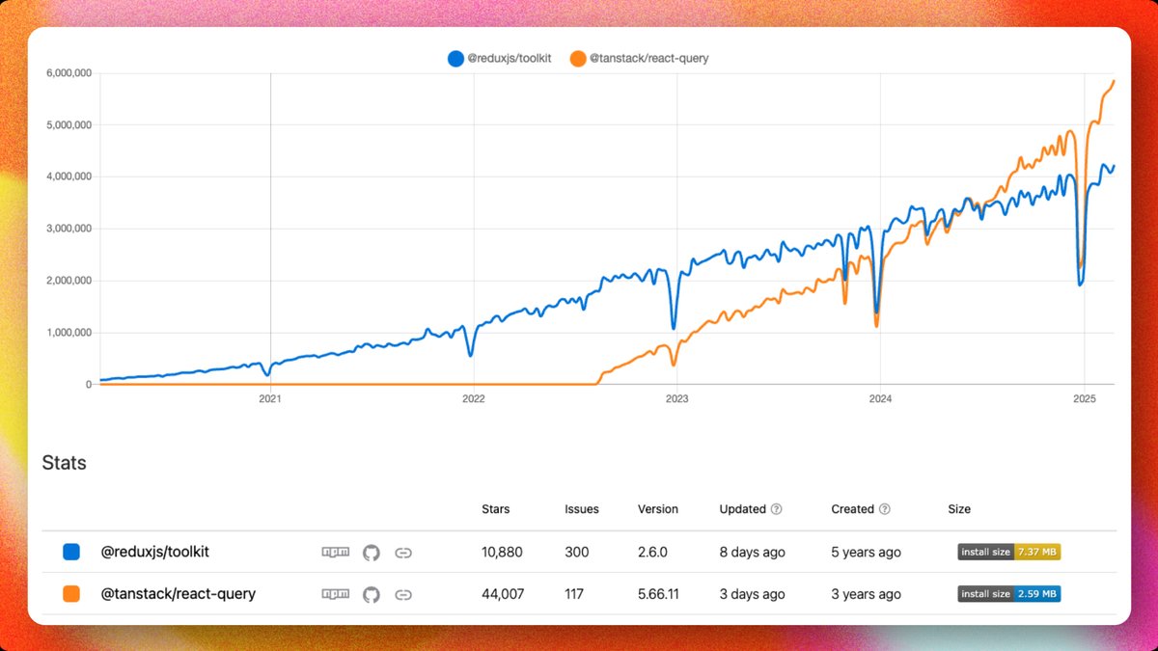Click the GitHub icon for @reduxjs/toolkit
Viewport: 1158px width, 651px height.
371,552
